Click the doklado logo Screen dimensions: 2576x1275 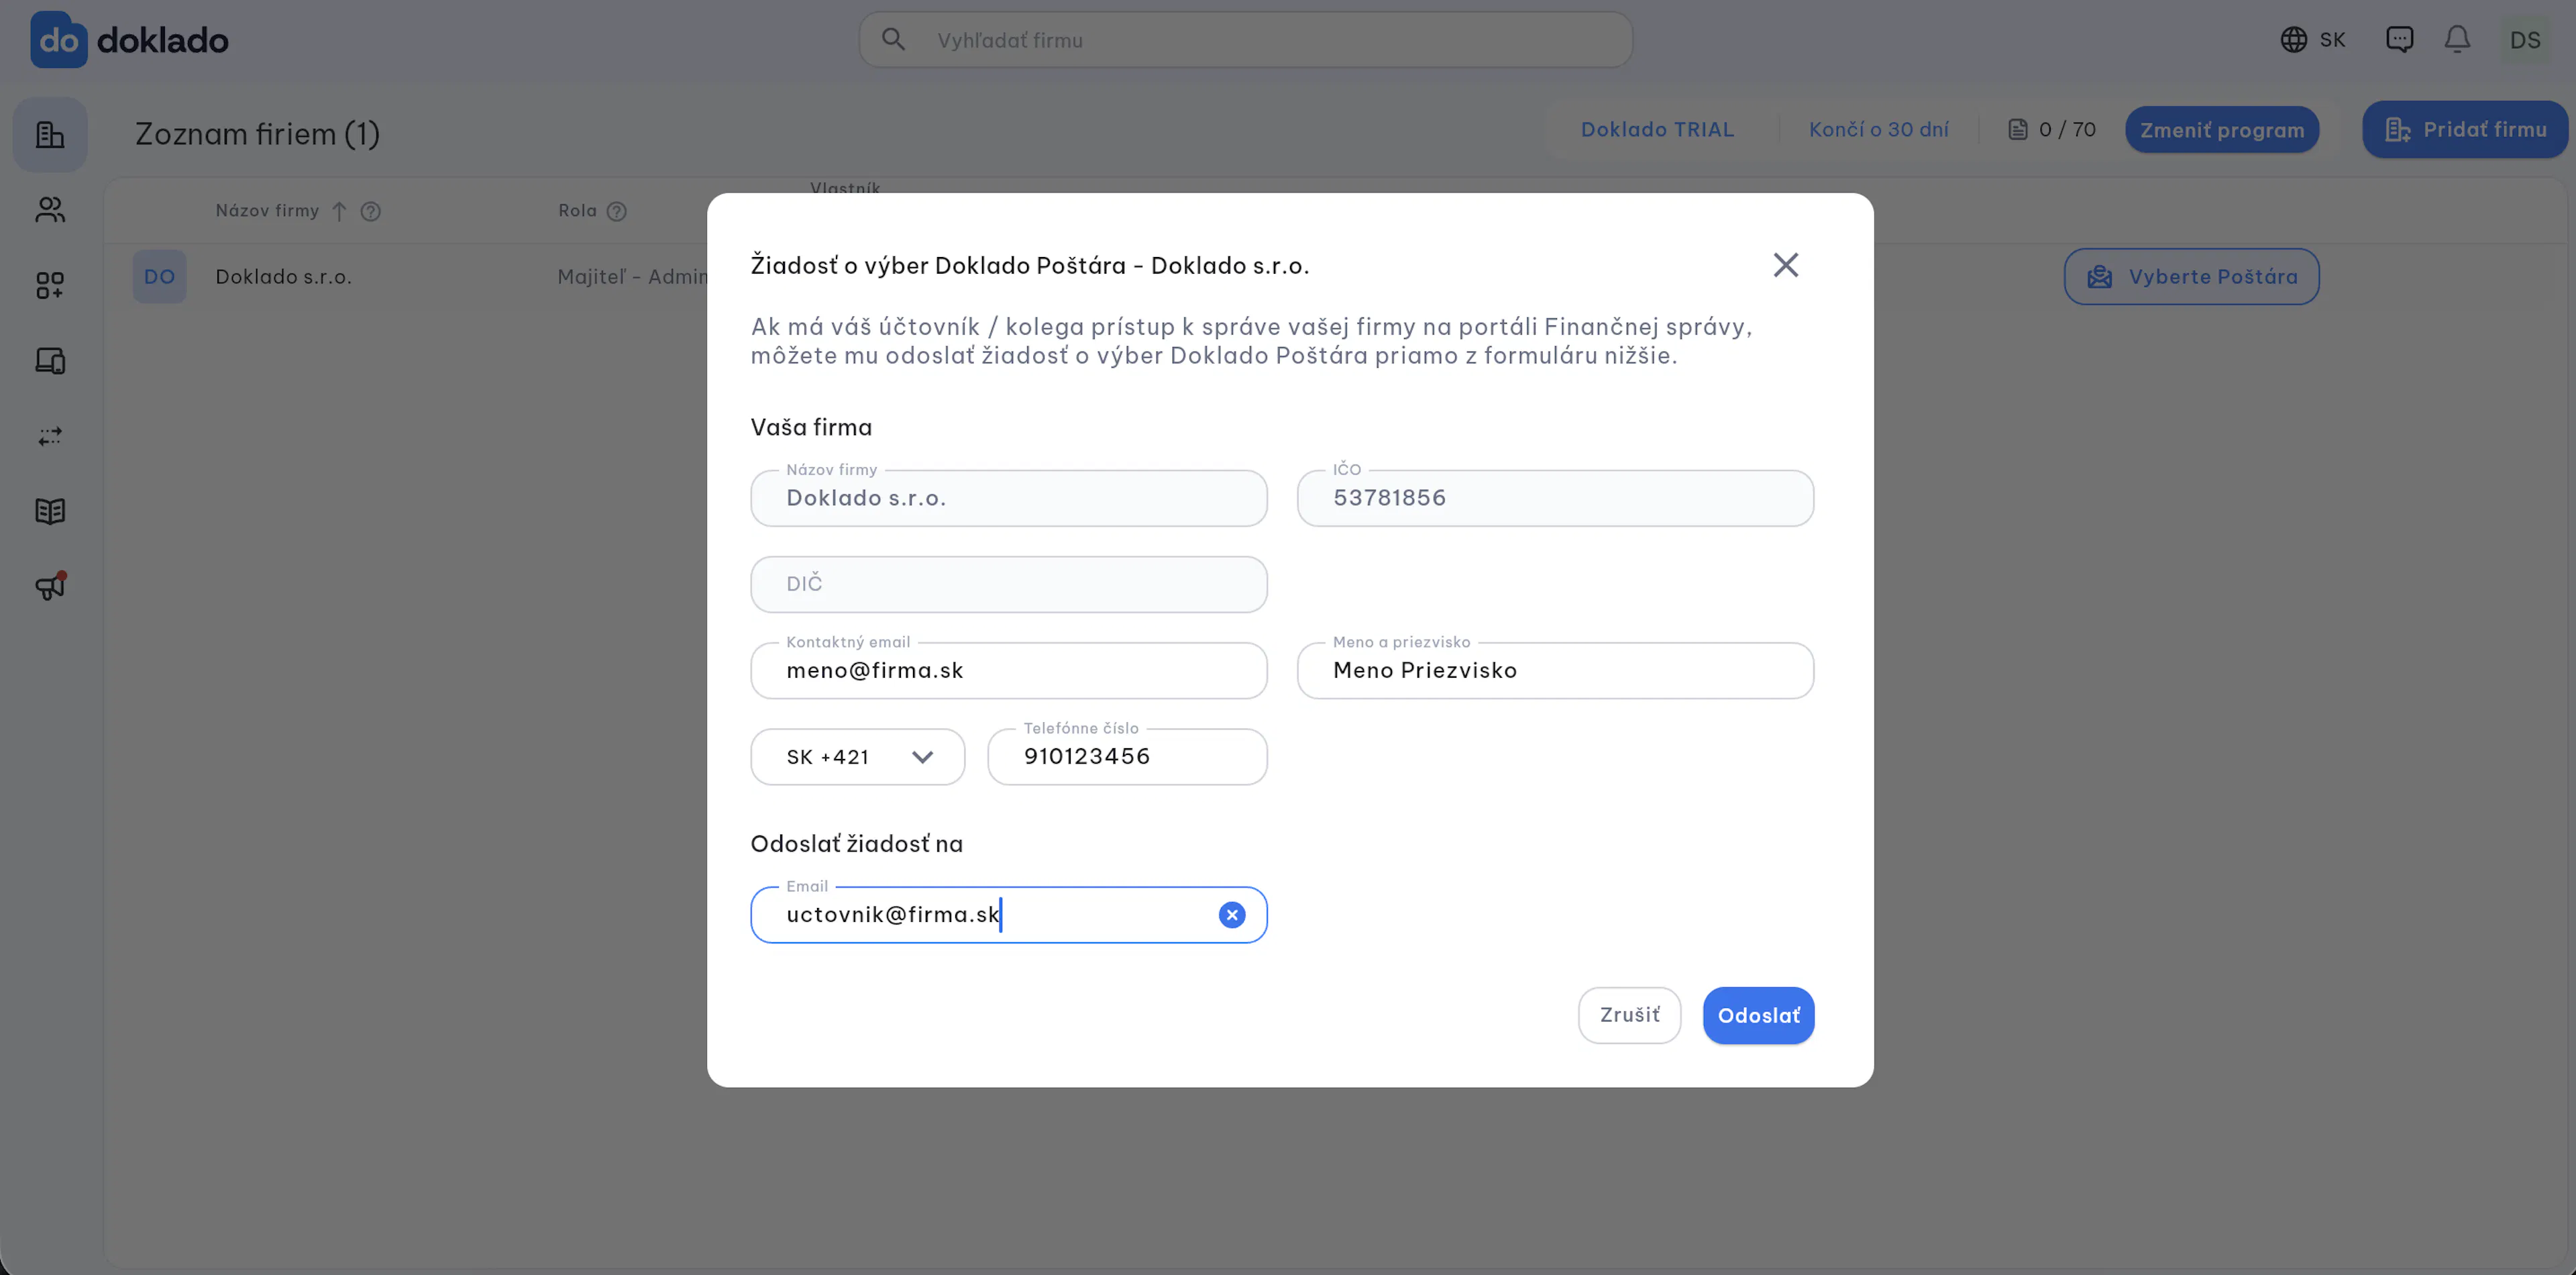(x=129, y=40)
